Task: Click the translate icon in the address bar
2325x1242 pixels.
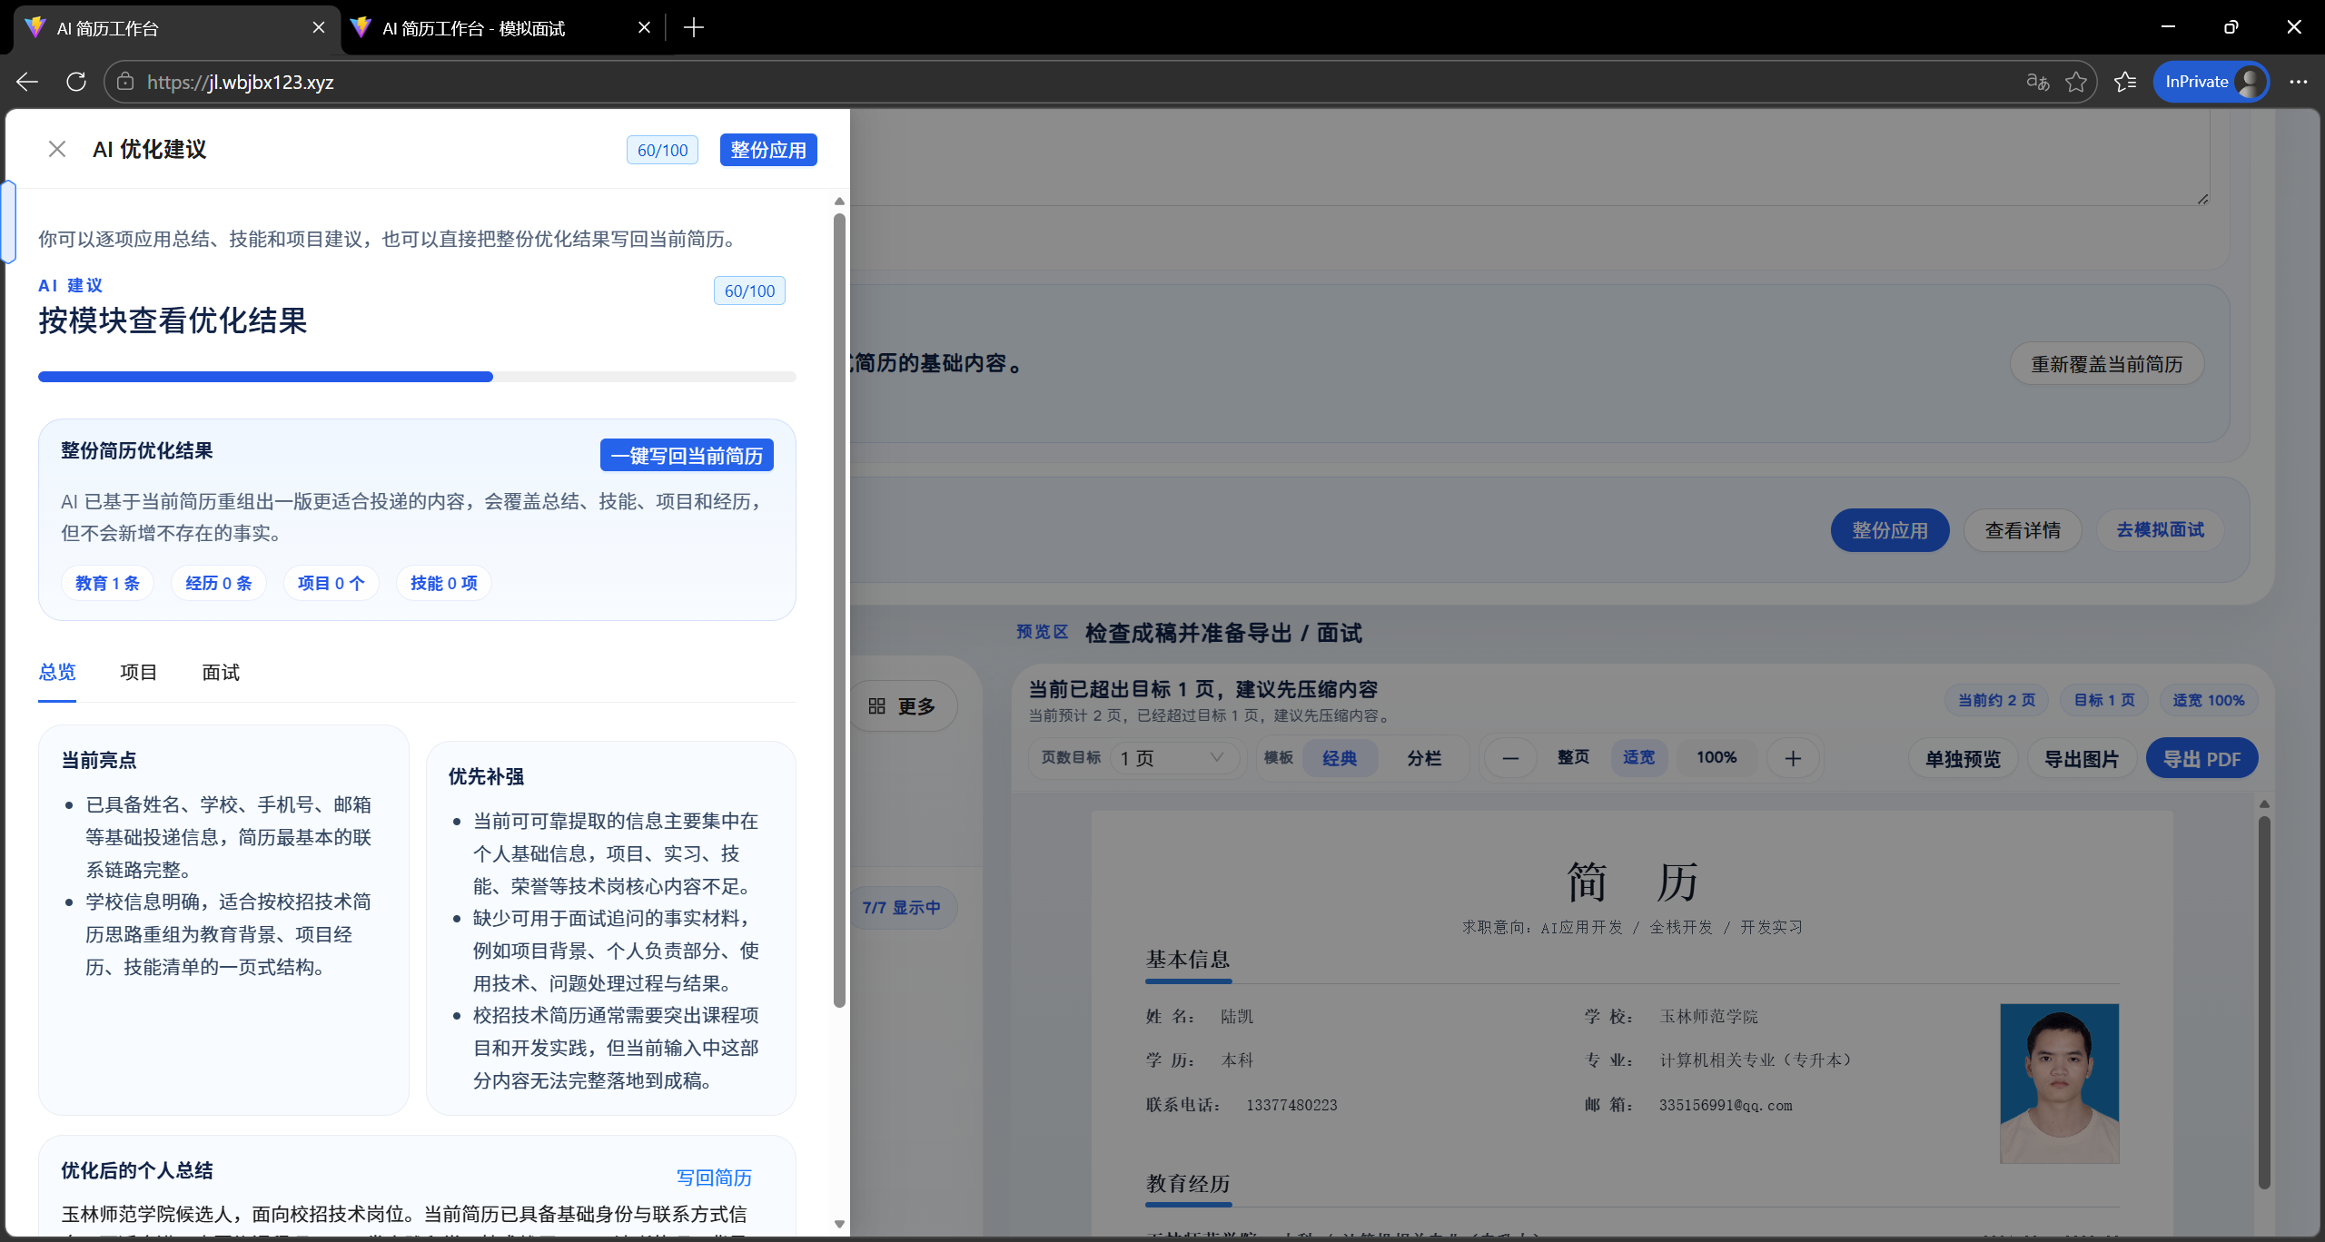Action: point(2037,82)
